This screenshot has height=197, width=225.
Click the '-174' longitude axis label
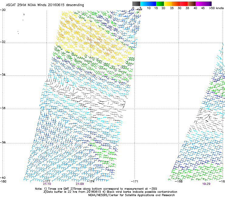coord(91,182)
